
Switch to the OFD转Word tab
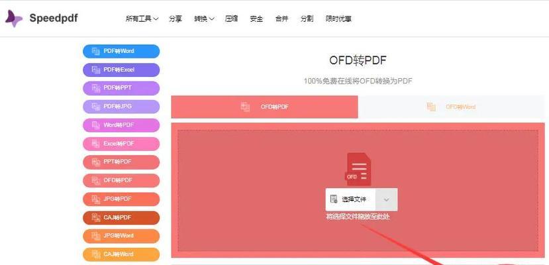[451, 107]
